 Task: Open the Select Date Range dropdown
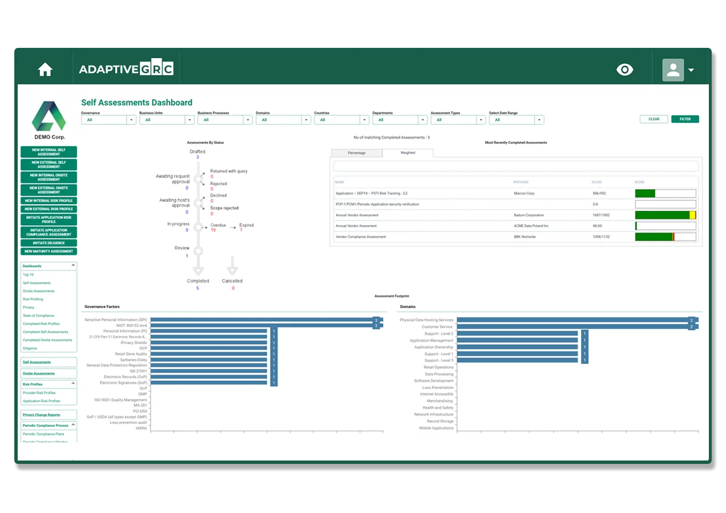(516, 120)
